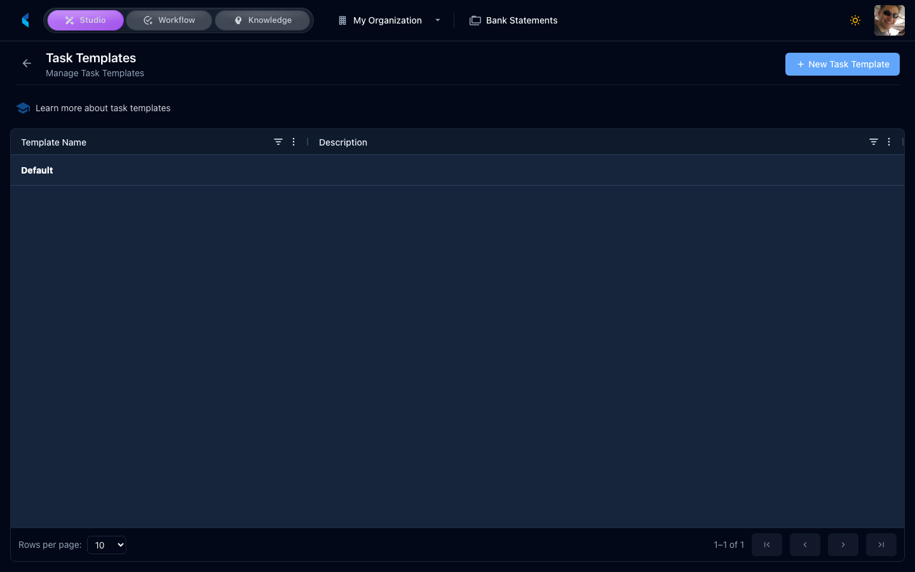Filter the Description column
The image size is (915, 572).
874,142
